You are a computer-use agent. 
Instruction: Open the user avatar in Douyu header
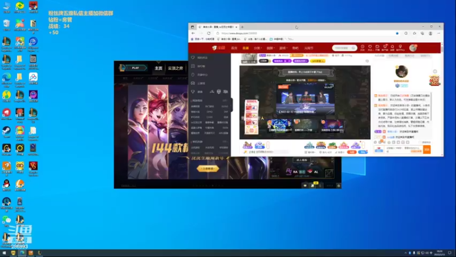pos(413,48)
